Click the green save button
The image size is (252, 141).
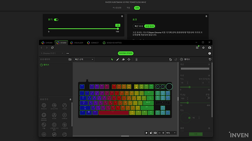[196, 134]
